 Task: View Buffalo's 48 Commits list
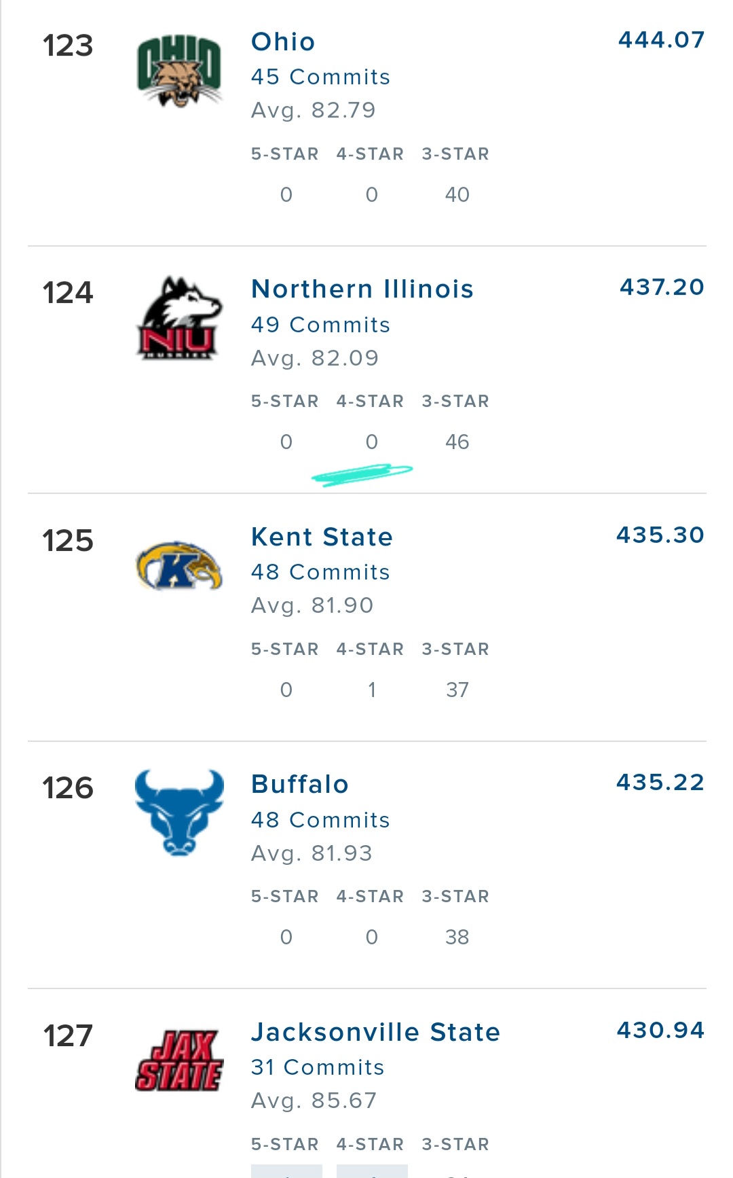point(320,821)
